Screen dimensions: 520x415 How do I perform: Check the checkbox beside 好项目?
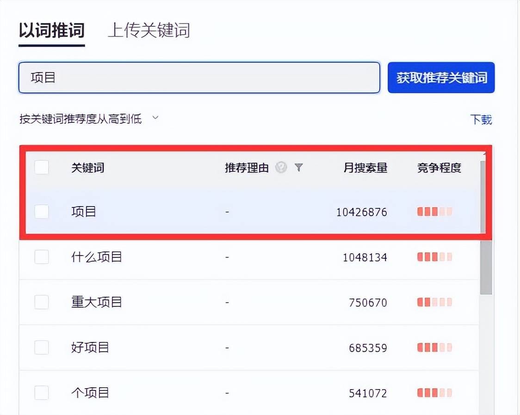point(41,347)
